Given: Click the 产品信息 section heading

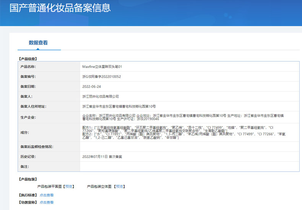Looking at the screenshot, I should 28,59.
